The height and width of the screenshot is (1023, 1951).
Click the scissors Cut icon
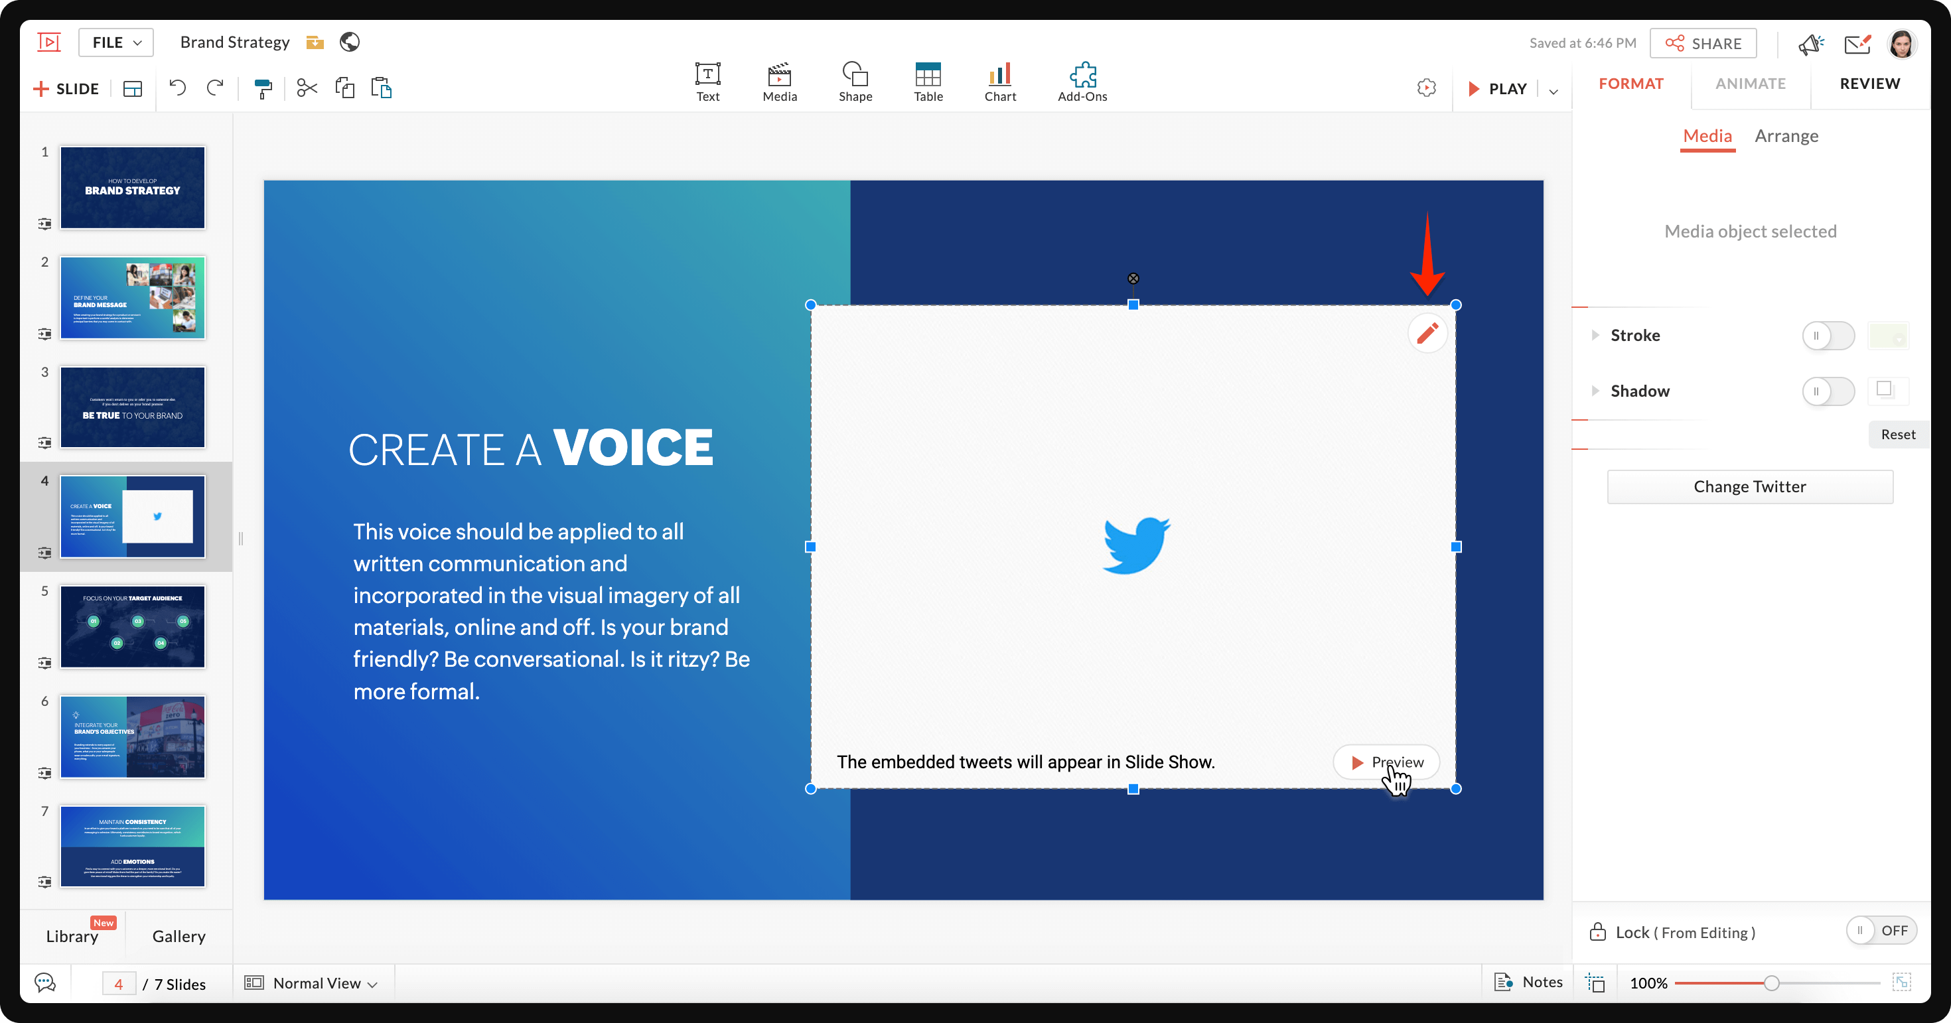(307, 89)
